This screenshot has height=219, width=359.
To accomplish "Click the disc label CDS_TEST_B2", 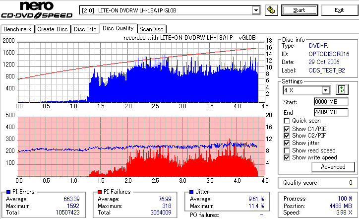I will (326, 71).
